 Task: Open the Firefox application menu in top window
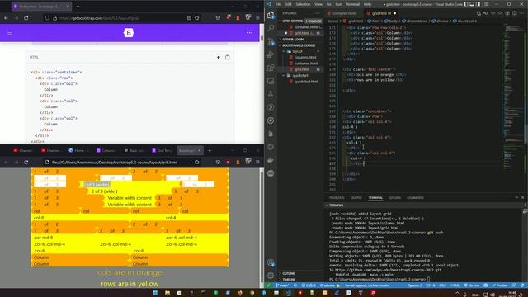[x=257, y=18]
